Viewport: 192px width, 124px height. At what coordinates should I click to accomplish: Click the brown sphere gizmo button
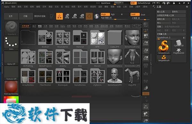point(89,16)
